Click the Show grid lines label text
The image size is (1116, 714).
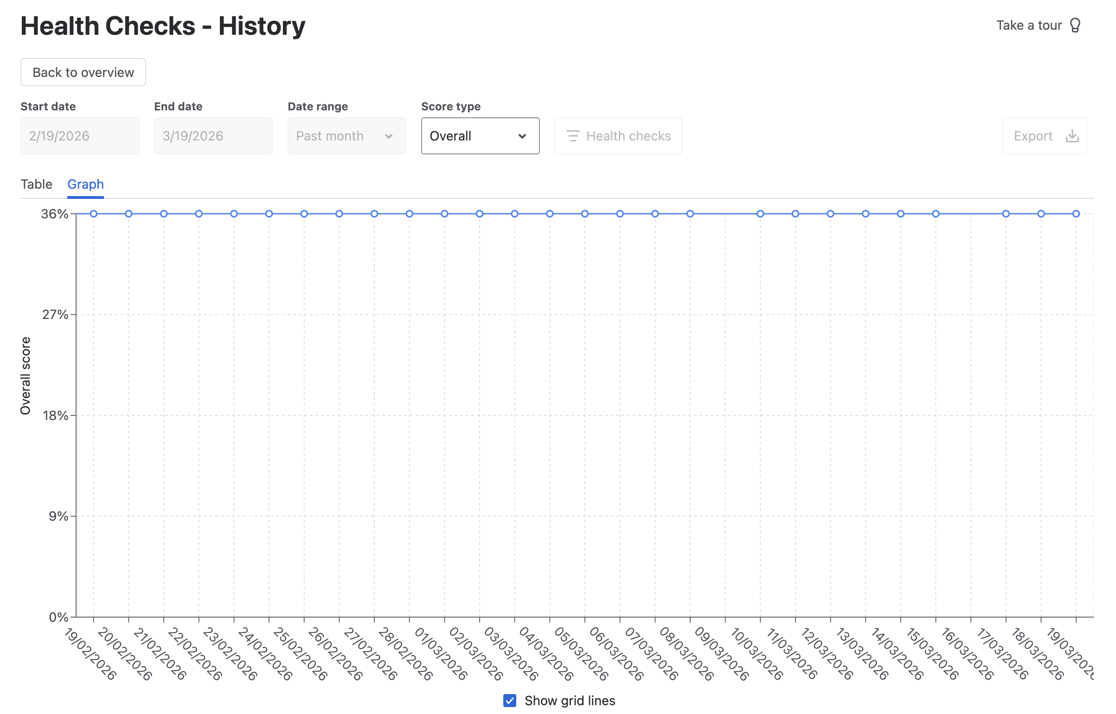point(570,701)
